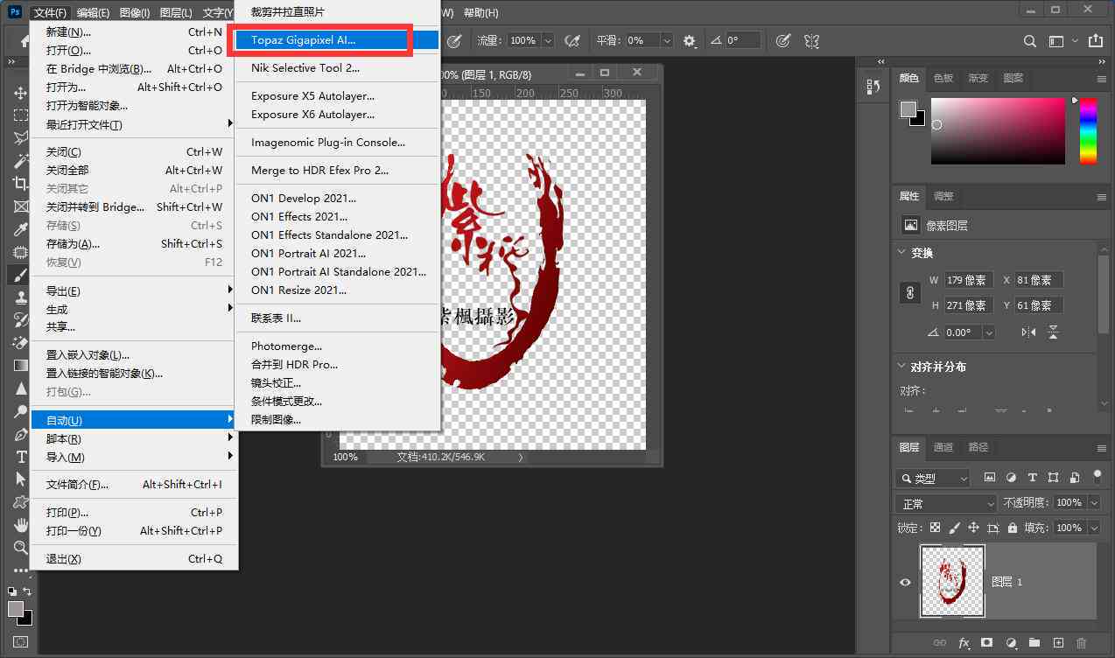Open the flow 流量 percentage dropdown
1115x658 pixels.
coord(548,40)
